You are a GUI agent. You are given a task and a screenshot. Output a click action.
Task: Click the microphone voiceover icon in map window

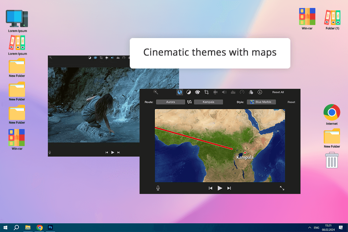point(158,188)
